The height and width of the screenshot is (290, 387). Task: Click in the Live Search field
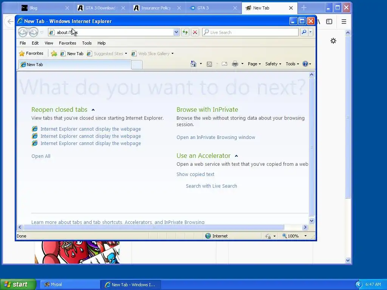[250, 32]
